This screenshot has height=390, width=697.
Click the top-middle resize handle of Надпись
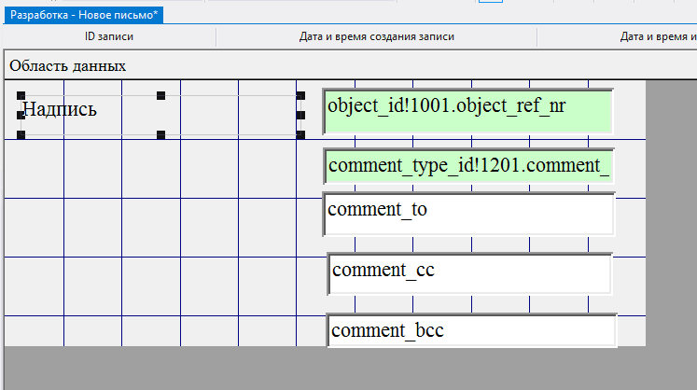click(160, 95)
